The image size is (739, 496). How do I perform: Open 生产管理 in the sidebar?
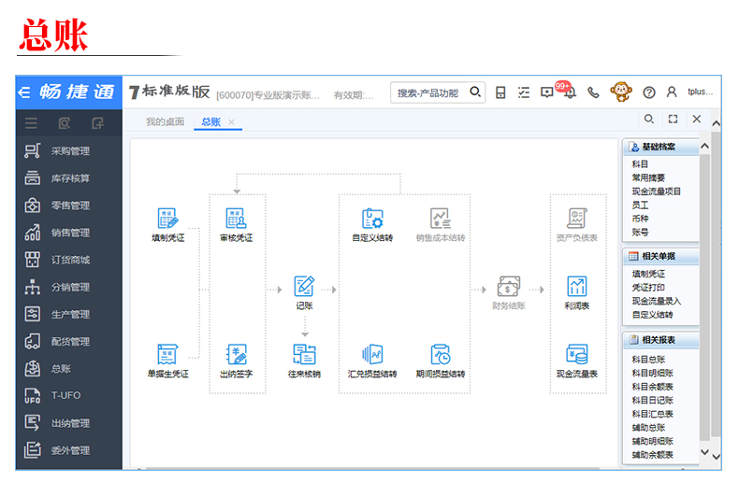tap(69, 315)
